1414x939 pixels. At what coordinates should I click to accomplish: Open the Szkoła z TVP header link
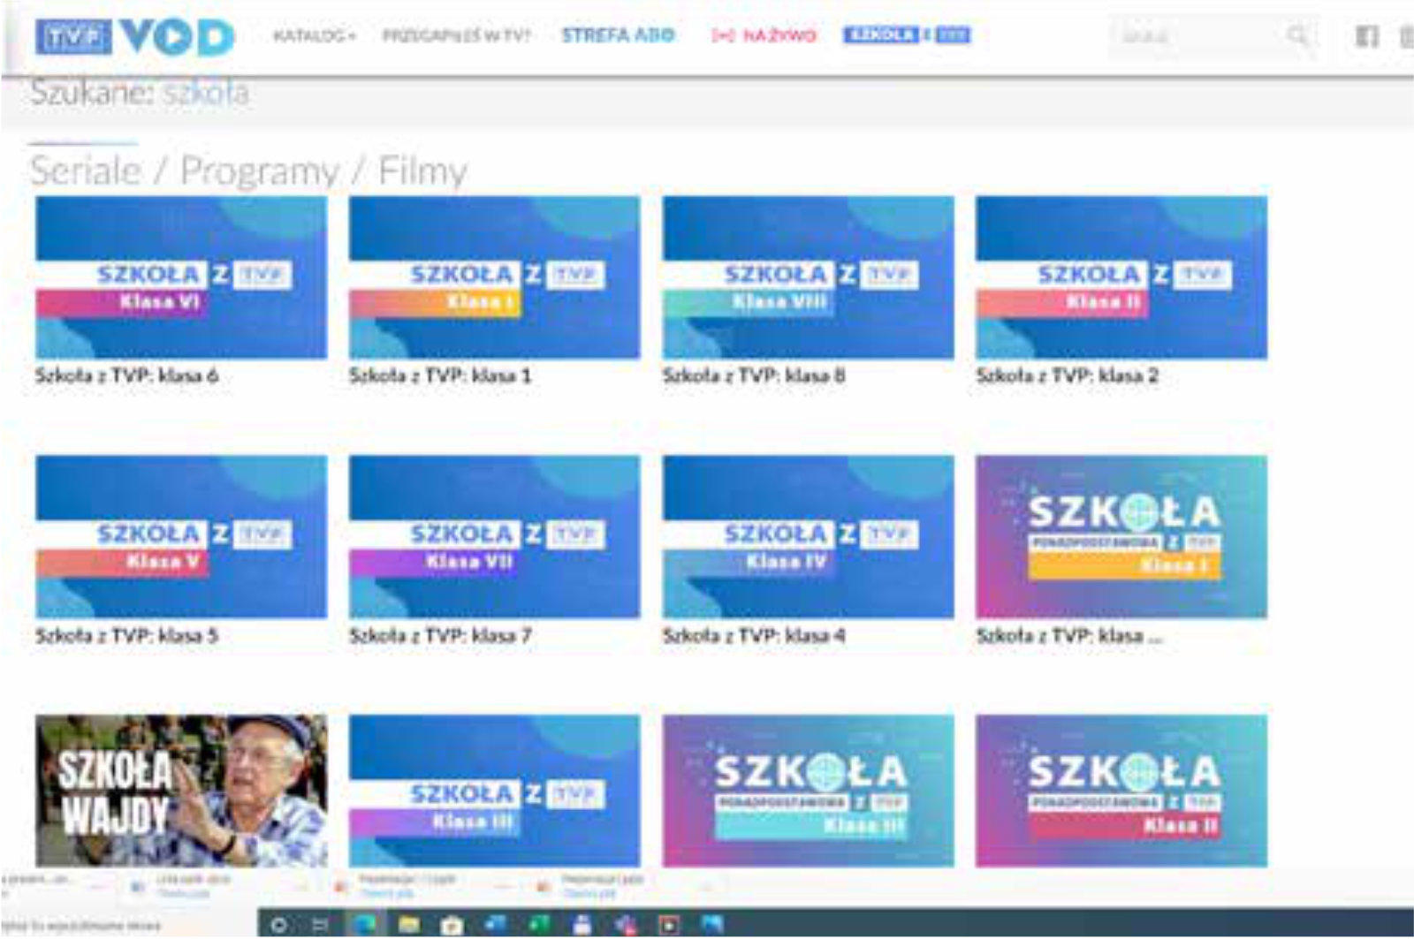click(907, 35)
